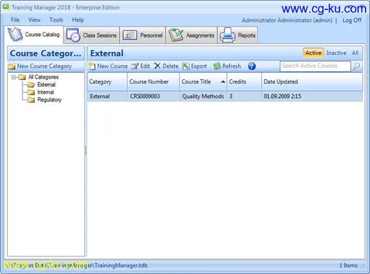The image size is (370, 274).
Task: Click the Administrator Administrator (admin) user label
Action: pyautogui.click(x=287, y=20)
